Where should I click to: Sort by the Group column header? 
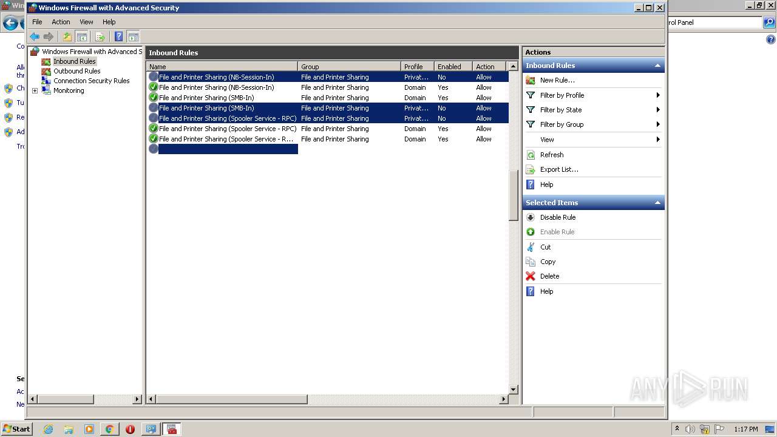click(350, 67)
